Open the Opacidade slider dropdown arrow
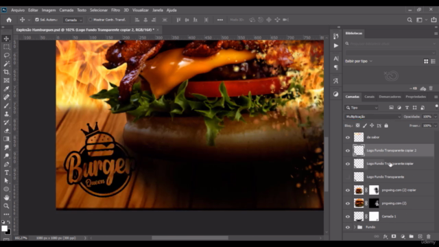 436,117
